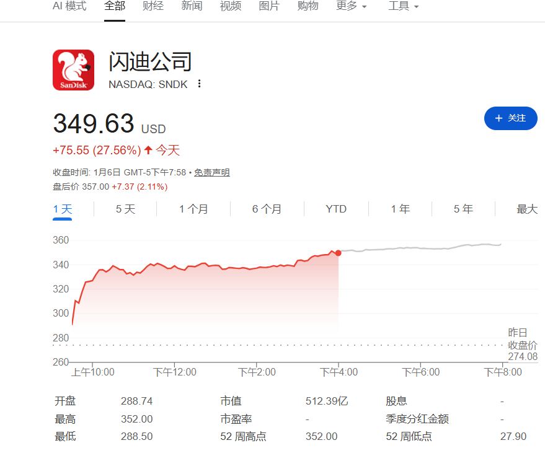Select the 视频 tab
Image resolution: width=545 pixels, height=461 pixels.
230,6
